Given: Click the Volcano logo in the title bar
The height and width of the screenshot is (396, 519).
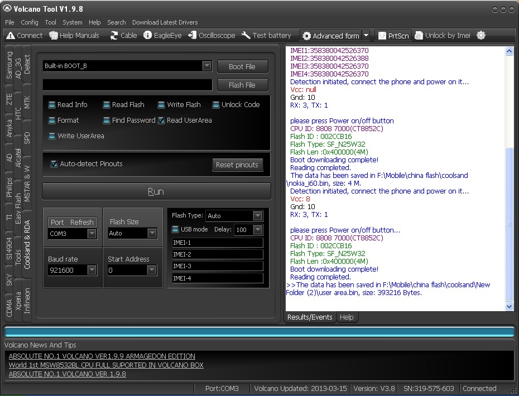Looking at the screenshot, I should 7,8.
